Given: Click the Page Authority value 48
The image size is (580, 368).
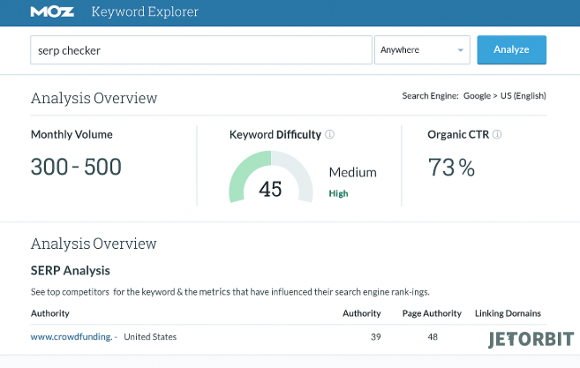Looking at the screenshot, I should point(433,337).
